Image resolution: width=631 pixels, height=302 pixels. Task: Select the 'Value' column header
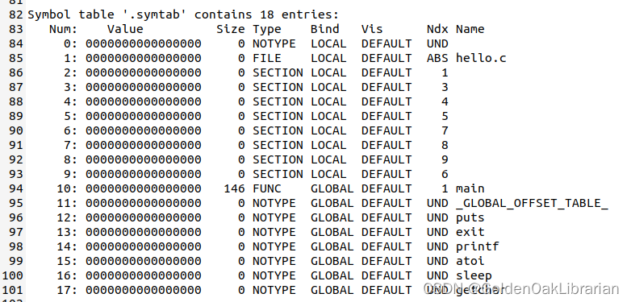point(125,29)
